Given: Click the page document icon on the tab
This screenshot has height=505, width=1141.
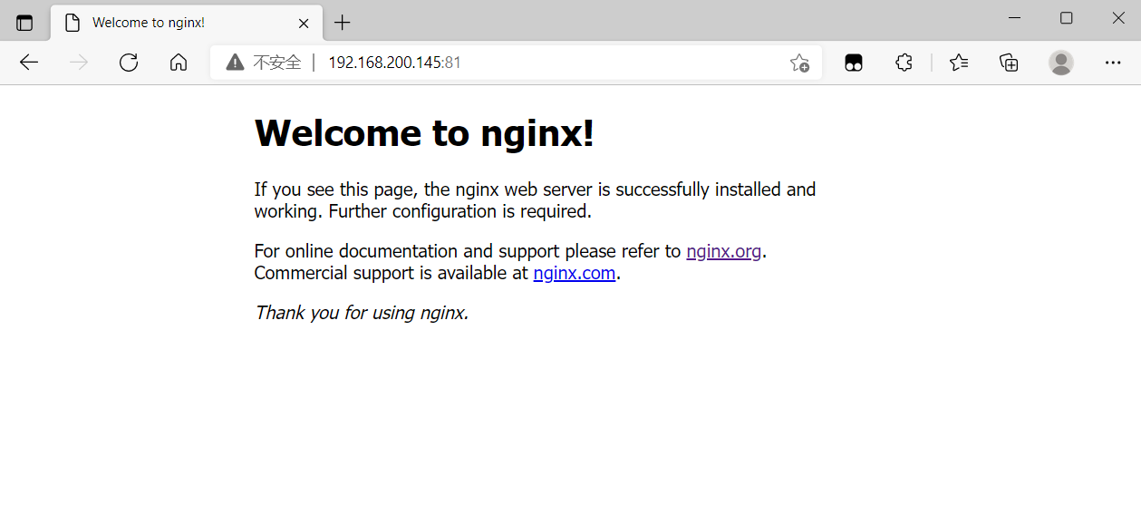Looking at the screenshot, I should pos(72,23).
